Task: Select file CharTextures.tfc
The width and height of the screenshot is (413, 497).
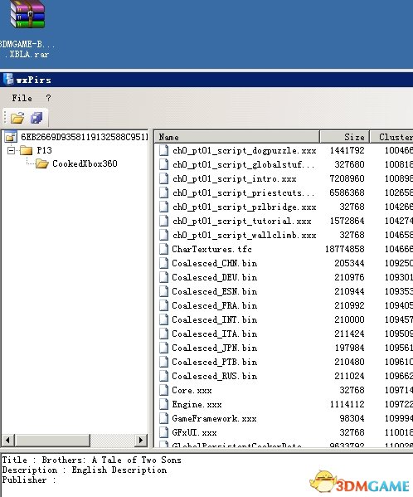Action: [x=211, y=249]
